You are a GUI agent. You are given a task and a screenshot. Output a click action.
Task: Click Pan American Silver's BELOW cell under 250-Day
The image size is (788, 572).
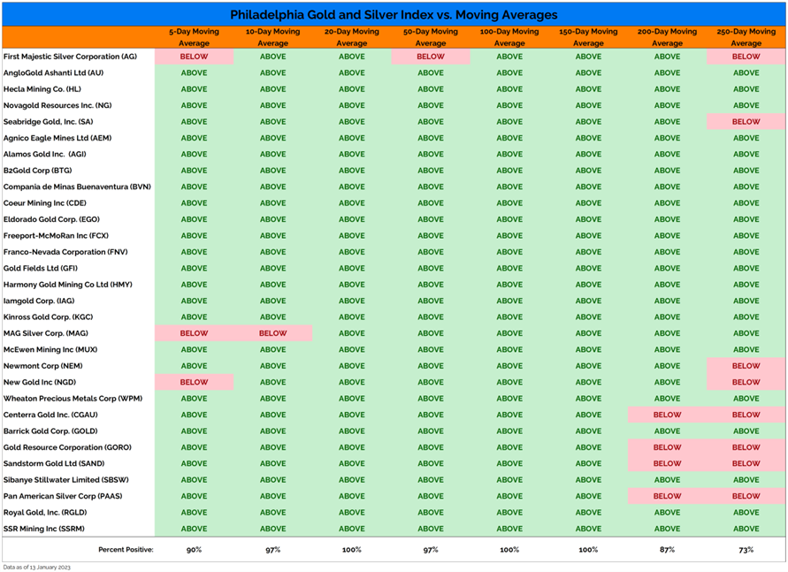click(746, 496)
